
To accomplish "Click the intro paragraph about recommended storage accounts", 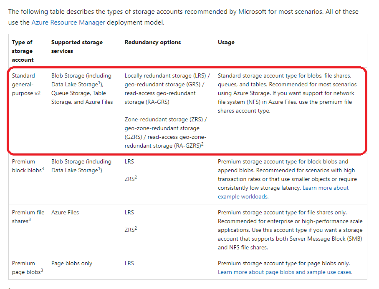I will coord(183,17).
